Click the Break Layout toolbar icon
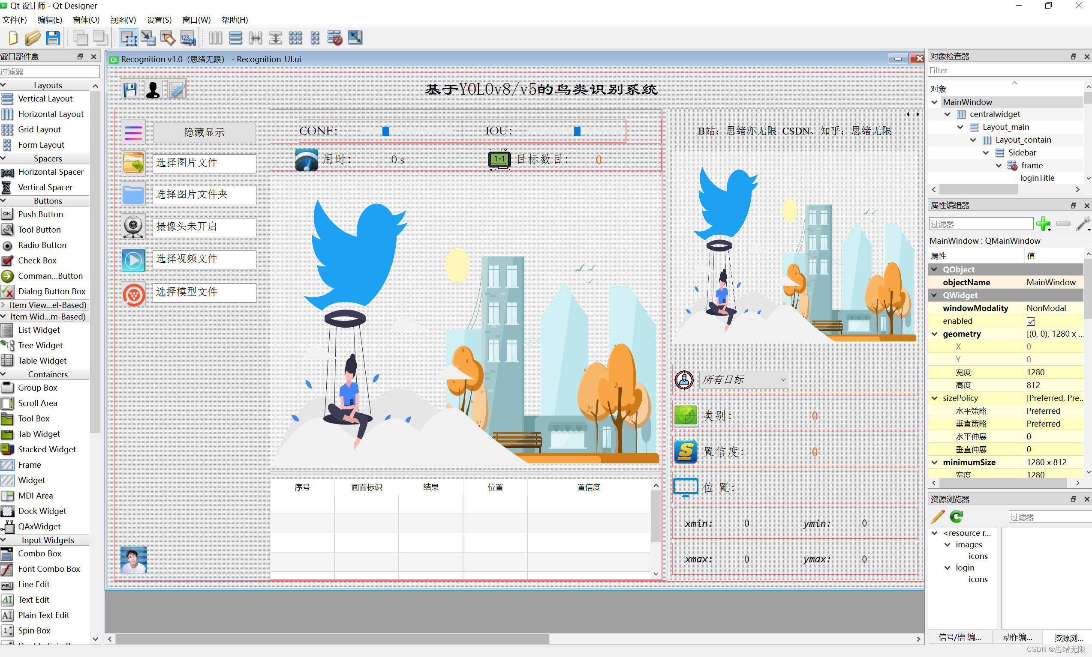Viewport: 1092px width, 657px height. point(334,38)
